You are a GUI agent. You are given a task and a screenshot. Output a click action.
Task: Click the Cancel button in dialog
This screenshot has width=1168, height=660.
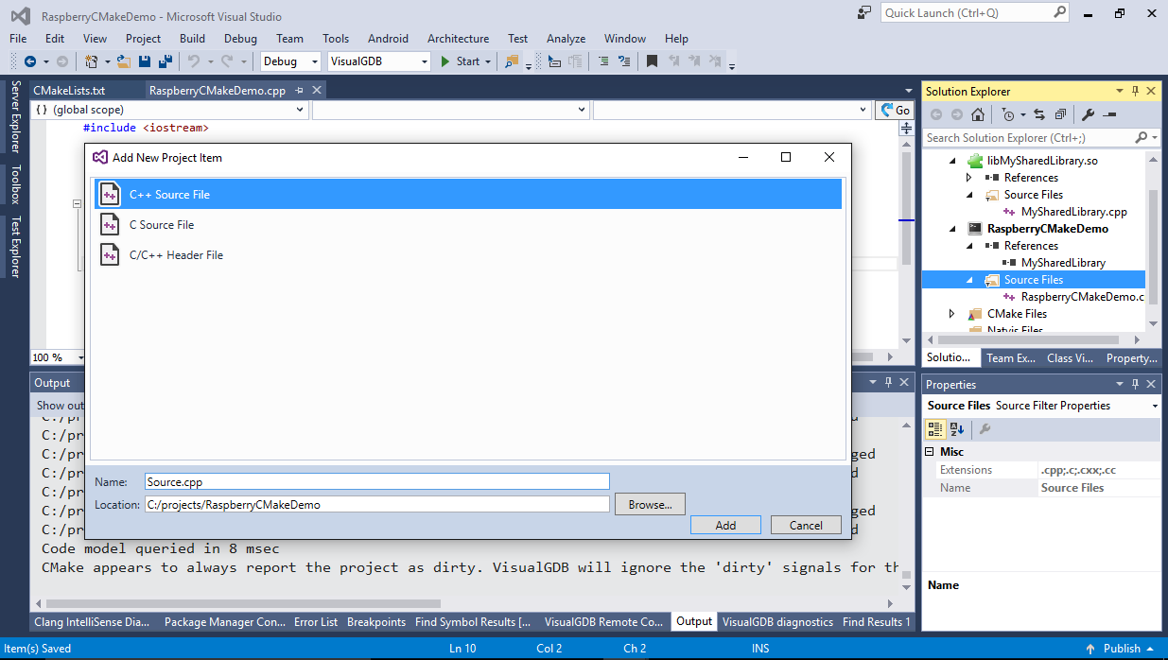click(x=806, y=525)
